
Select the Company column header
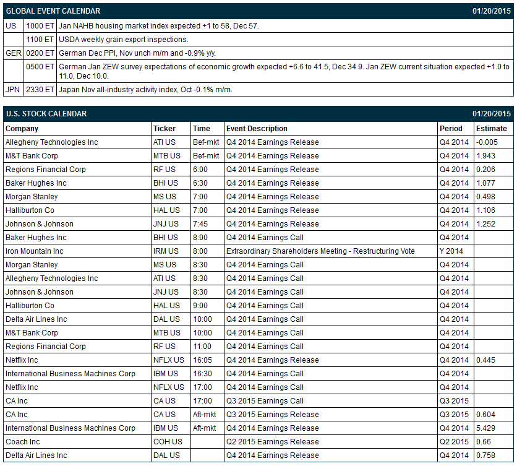[x=22, y=129]
